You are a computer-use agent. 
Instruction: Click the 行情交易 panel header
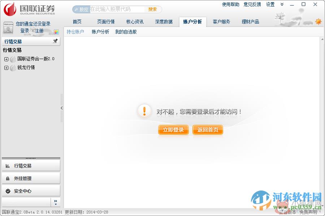31,41
